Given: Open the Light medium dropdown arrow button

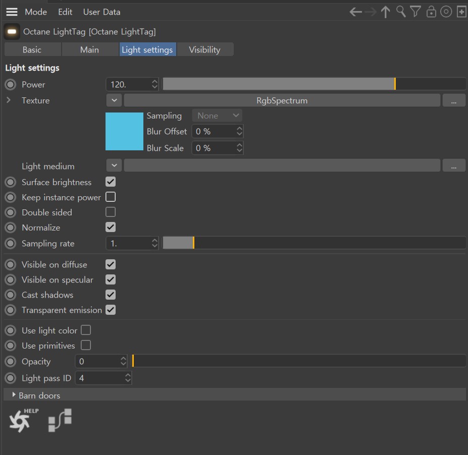Looking at the screenshot, I should point(114,165).
